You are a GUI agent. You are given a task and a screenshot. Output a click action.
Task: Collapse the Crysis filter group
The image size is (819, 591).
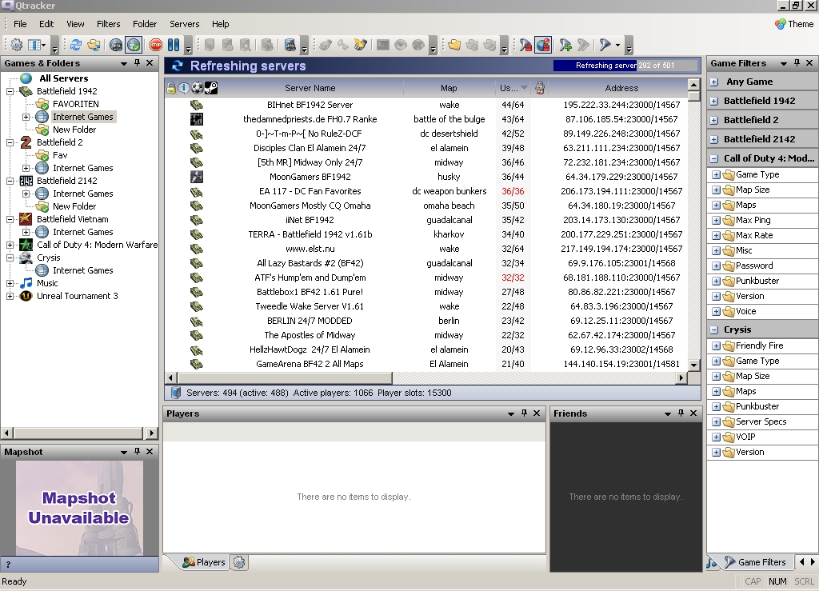(x=714, y=329)
